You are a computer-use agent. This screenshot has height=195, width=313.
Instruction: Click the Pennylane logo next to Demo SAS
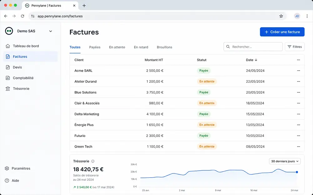click(9, 31)
